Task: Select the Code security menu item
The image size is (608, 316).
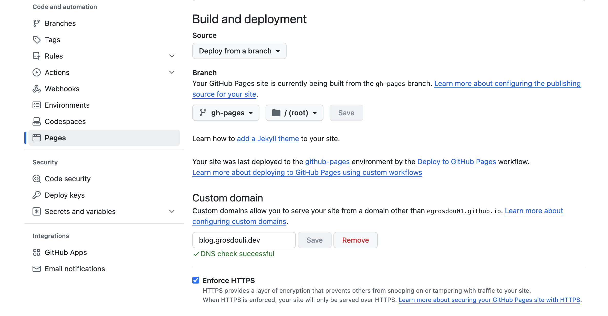Action: tap(68, 179)
